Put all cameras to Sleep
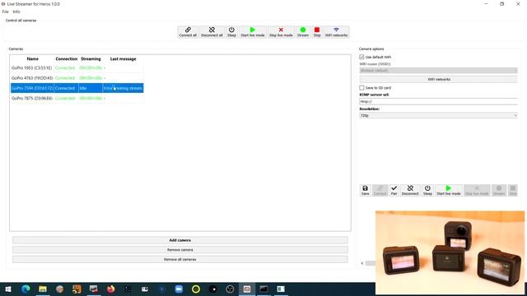 pyautogui.click(x=231, y=32)
